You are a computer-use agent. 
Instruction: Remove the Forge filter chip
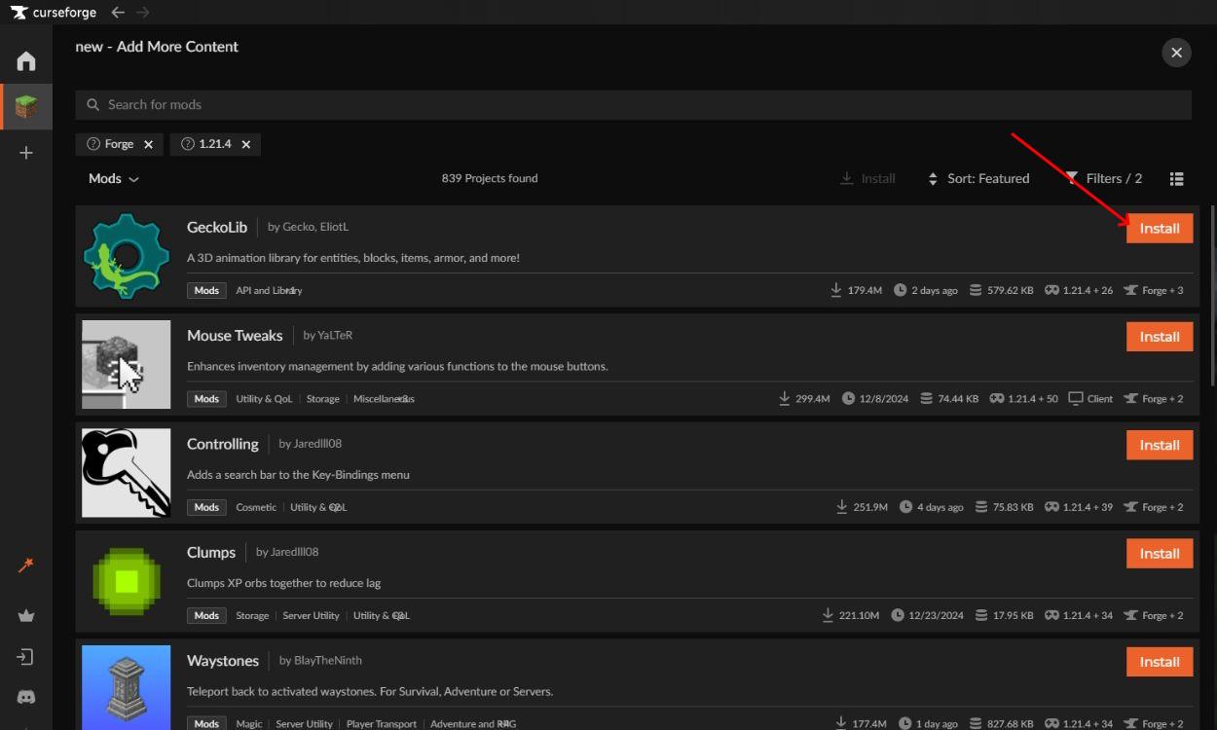pos(148,144)
